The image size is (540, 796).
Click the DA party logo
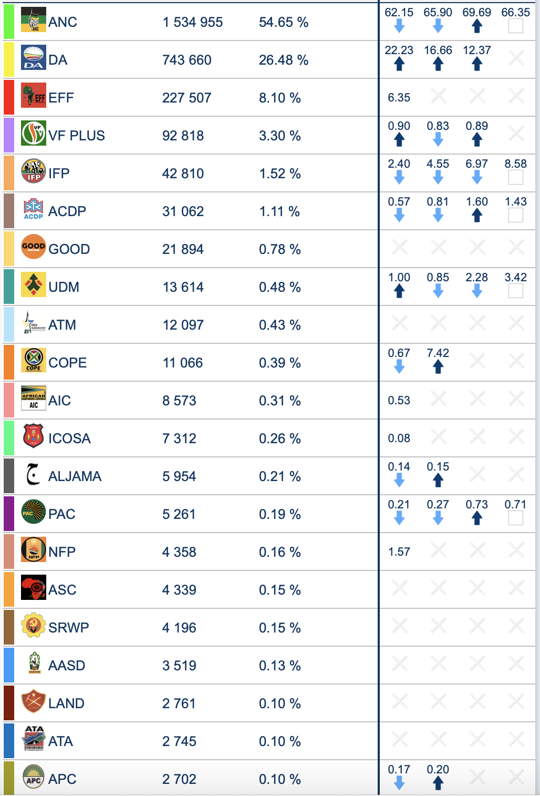click(34, 58)
